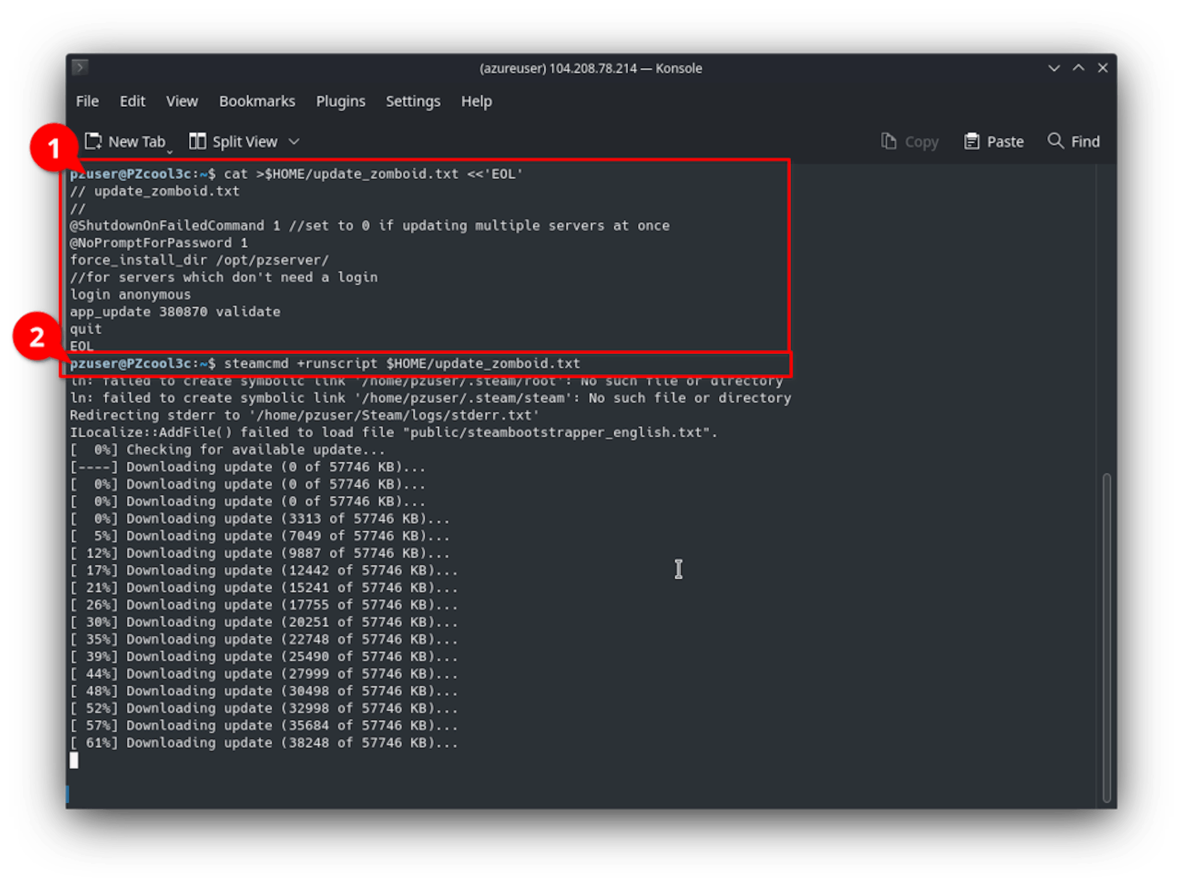Viewport: 1183px width, 887px height.
Task: Maximize the Konsole window
Action: point(1079,67)
